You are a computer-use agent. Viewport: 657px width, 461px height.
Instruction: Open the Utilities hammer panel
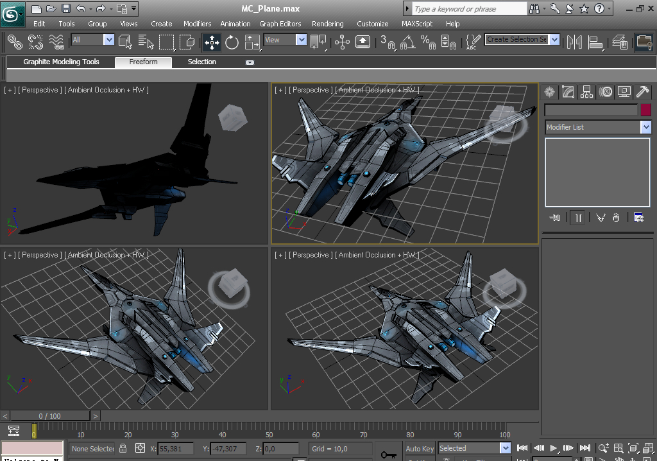coord(642,92)
